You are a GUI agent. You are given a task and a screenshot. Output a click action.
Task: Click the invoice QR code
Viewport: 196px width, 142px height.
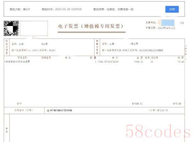point(11,28)
